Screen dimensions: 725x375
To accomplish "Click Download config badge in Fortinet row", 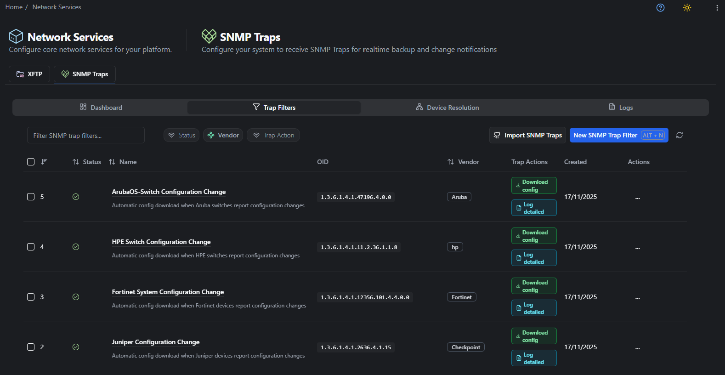I will click(534, 286).
